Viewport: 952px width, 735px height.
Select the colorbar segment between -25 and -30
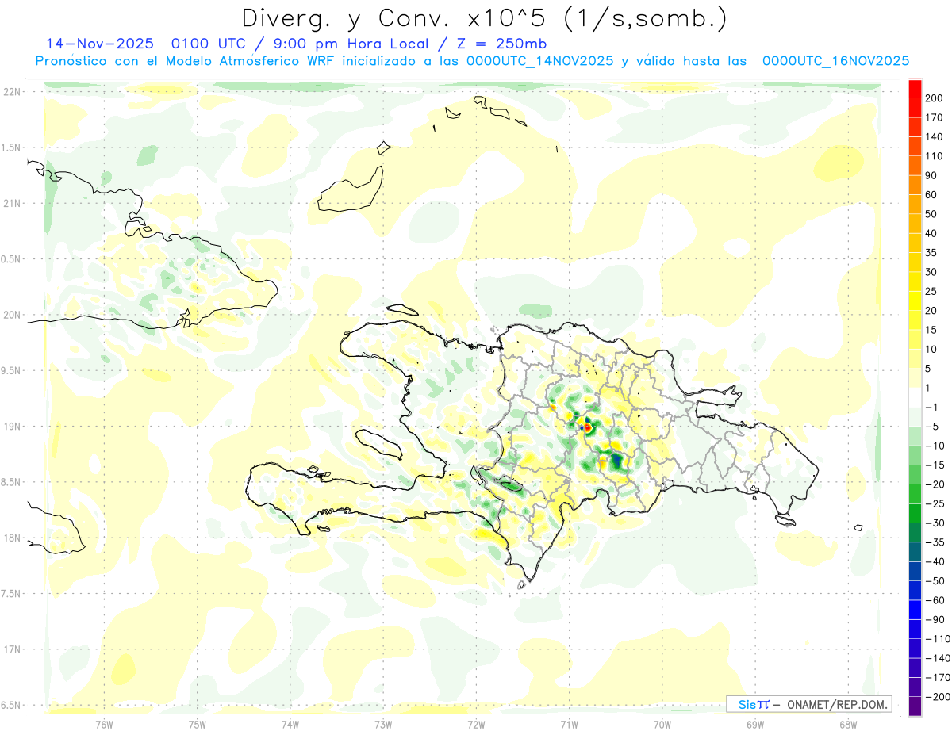coord(916,513)
